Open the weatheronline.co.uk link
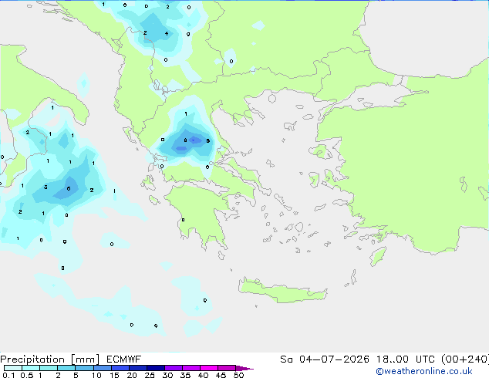 point(424,371)
